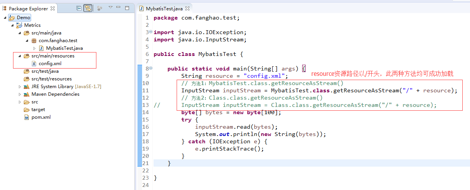Expand the src folder node
The height and width of the screenshot is (190, 470).
coord(20,102)
